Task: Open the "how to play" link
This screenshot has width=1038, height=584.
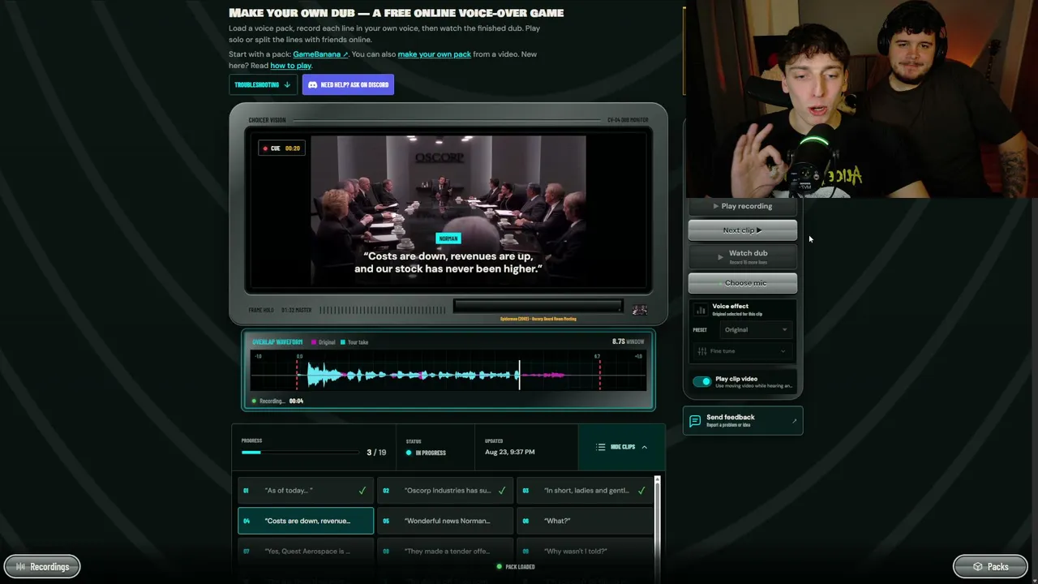Action: [291, 66]
